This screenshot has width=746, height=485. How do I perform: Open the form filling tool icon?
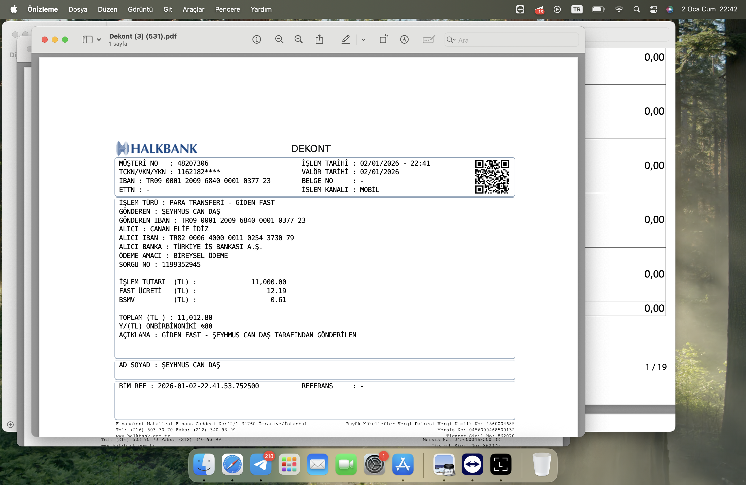429,40
